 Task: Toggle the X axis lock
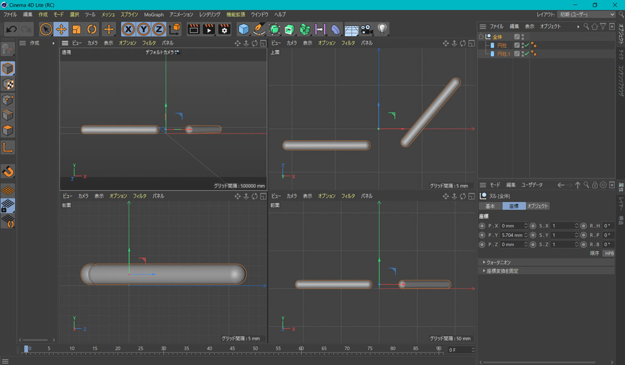pyautogui.click(x=128, y=29)
